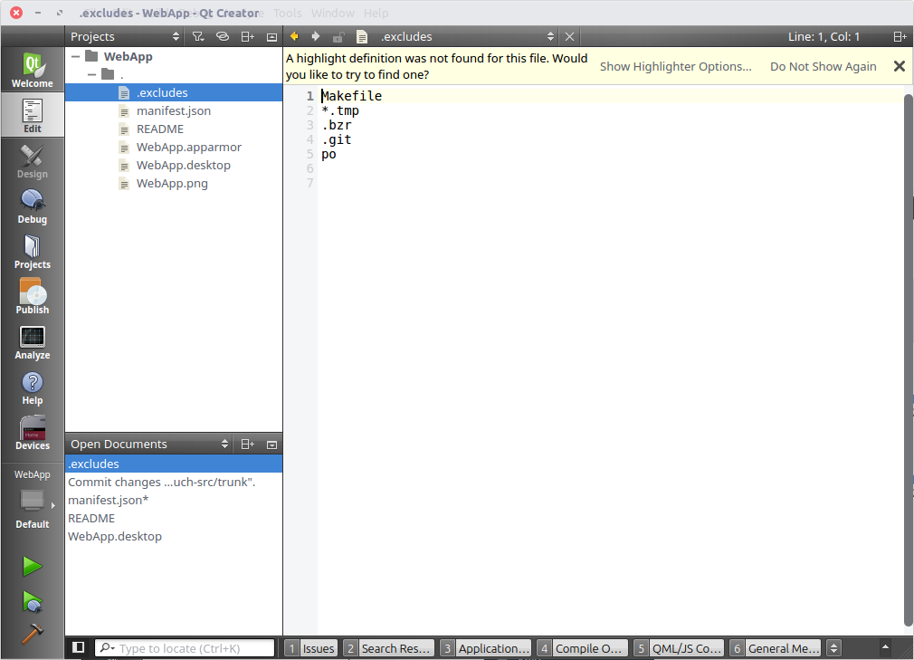Viewport: 914px width, 660px height.
Task: Click Do Not Show Again
Action: click(824, 66)
